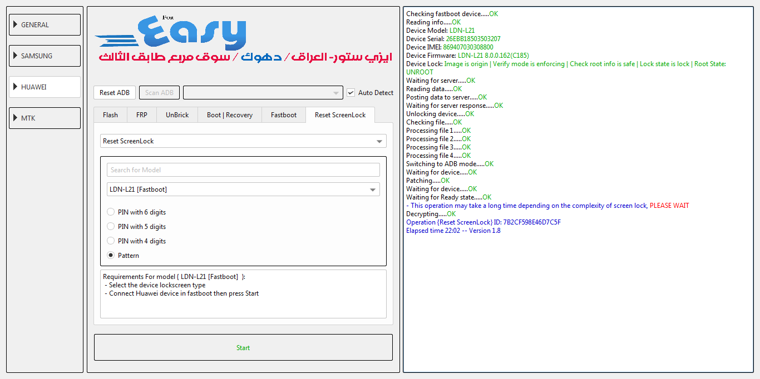
Task: Click the 'Patching' log line
Action: (x=428, y=181)
